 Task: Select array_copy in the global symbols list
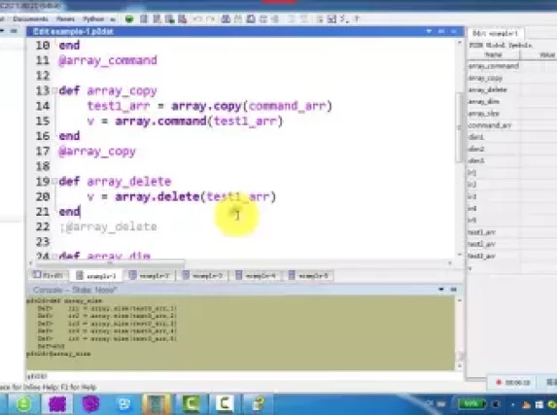(x=485, y=78)
